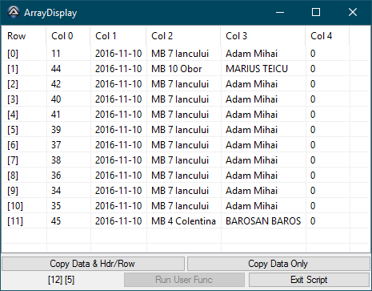372x291 pixels.
Task: Click the value 40 in Col 0
Action: tap(56, 99)
